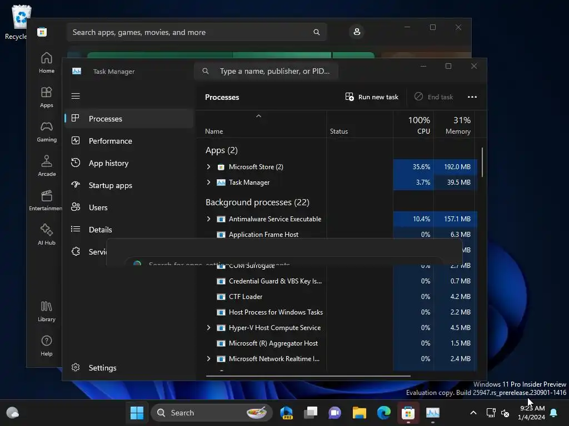Sort processes by the Name column
Screen dimensions: 569x426
(261, 125)
